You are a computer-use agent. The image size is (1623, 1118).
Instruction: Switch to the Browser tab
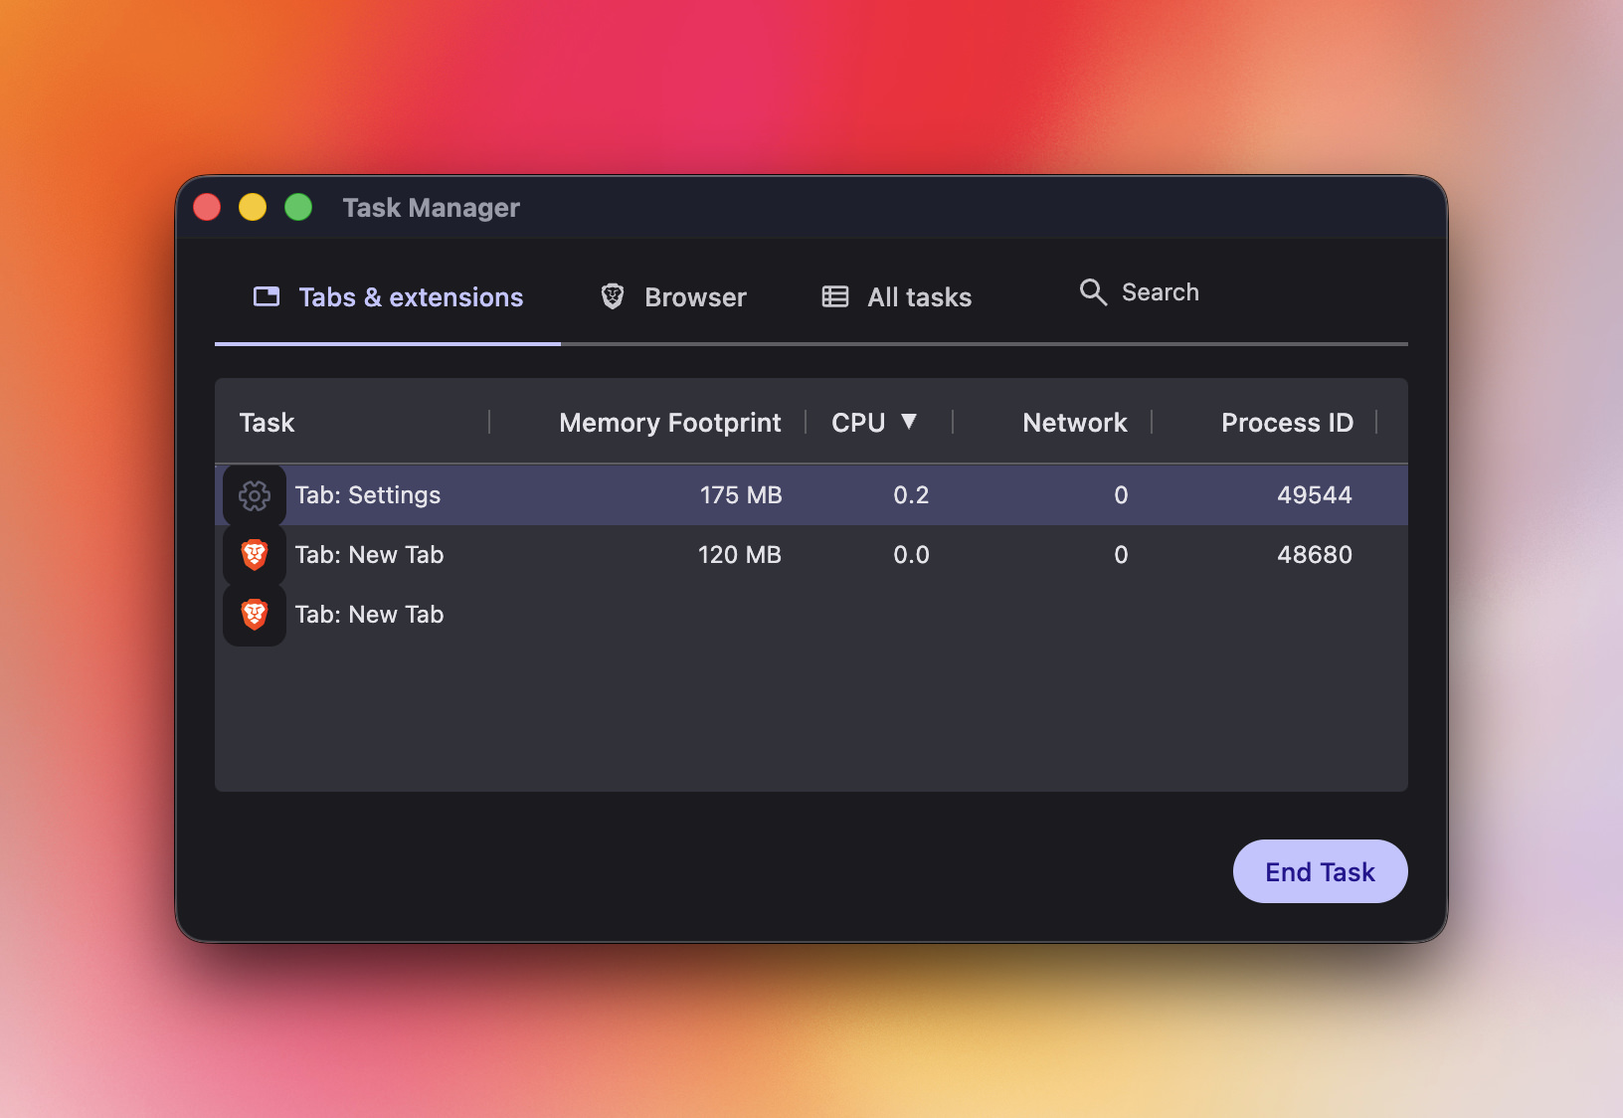click(695, 296)
